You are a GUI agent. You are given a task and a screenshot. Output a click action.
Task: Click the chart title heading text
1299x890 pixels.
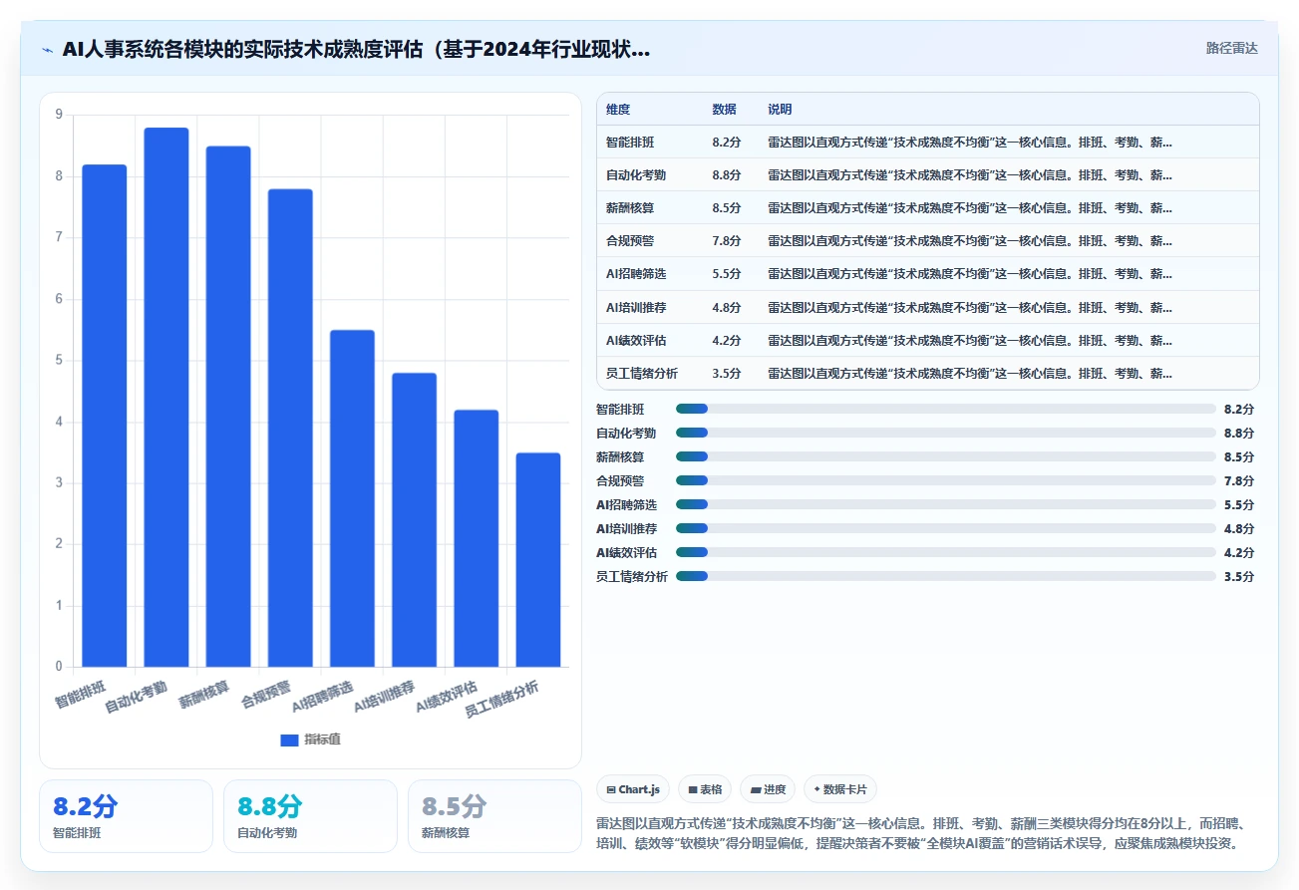point(356,49)
